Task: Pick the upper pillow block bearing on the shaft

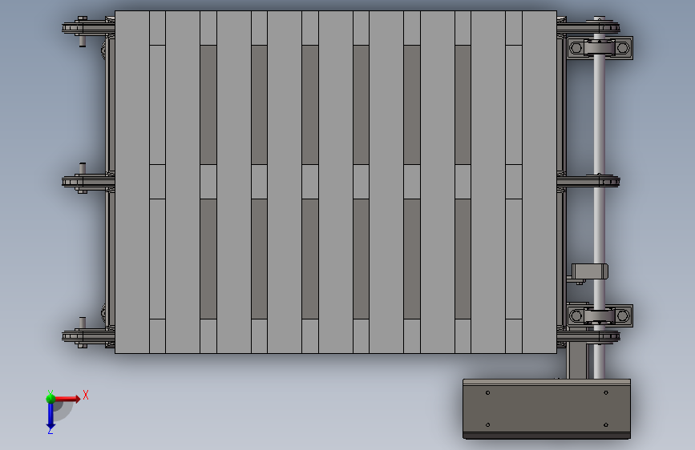Action: 600,48
